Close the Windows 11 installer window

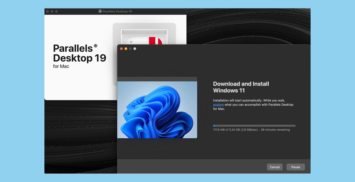121,49
